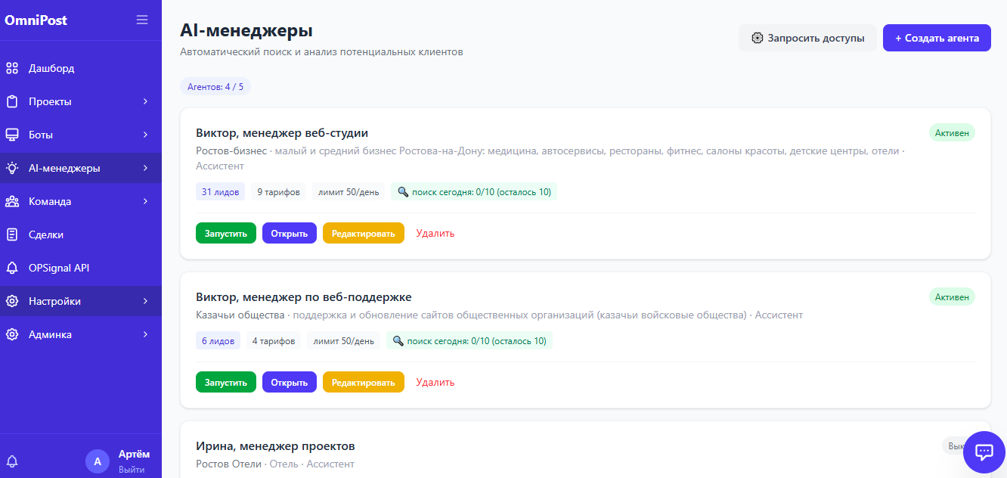The image size is (1007, 478).
Task: Click Ирина, менеджер проектов card title
Action: click(275, 446)
